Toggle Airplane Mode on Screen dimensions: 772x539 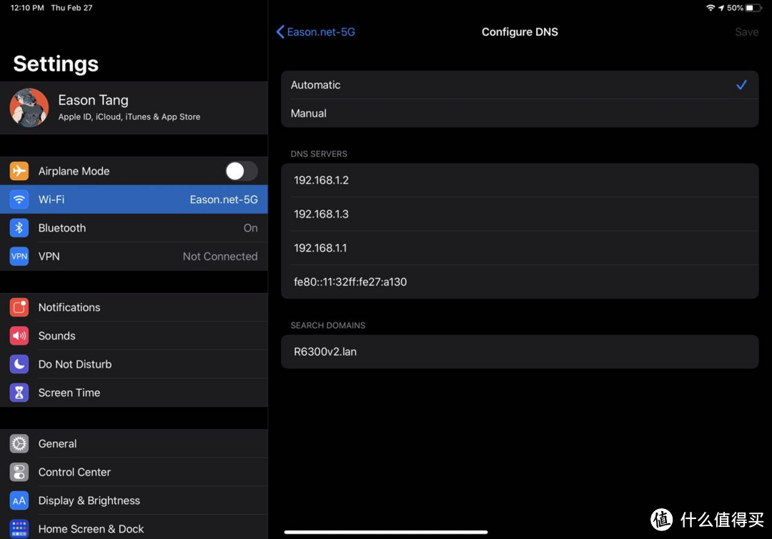point(241,171)
